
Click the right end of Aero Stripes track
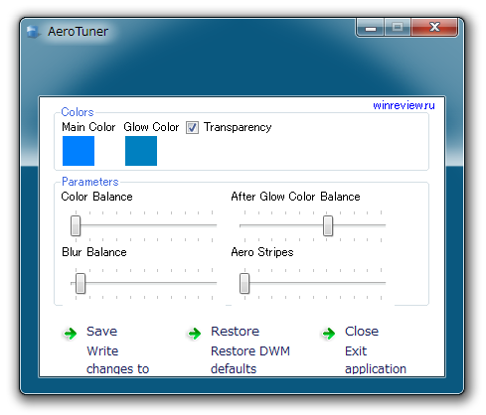384,283
